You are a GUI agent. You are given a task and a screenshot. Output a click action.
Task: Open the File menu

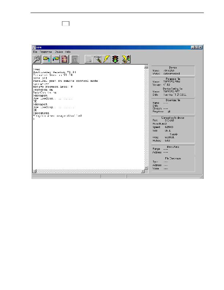[x=35, y=52]
